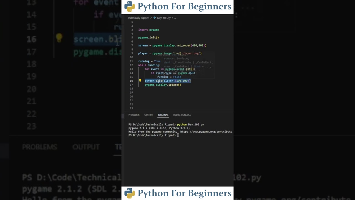Click the 'pygame.display.update()' line
Image resolution: width=355 pixels, height=200 pixels.
[x=163, y=85]
